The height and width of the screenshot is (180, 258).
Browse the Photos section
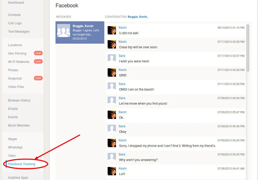(x=13, y=70)
